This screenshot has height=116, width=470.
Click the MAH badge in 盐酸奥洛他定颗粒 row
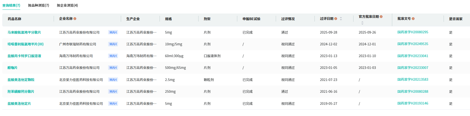point(113,80)
